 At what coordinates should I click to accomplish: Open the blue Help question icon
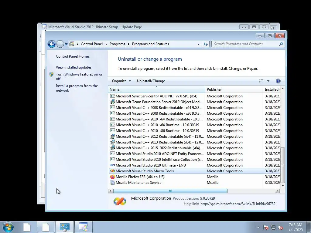[278, 81]
